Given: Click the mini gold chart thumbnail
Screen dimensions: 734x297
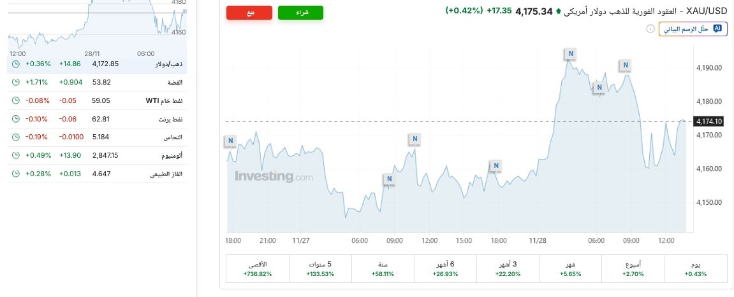Looking at the screenshot, I should click(97, 24).
